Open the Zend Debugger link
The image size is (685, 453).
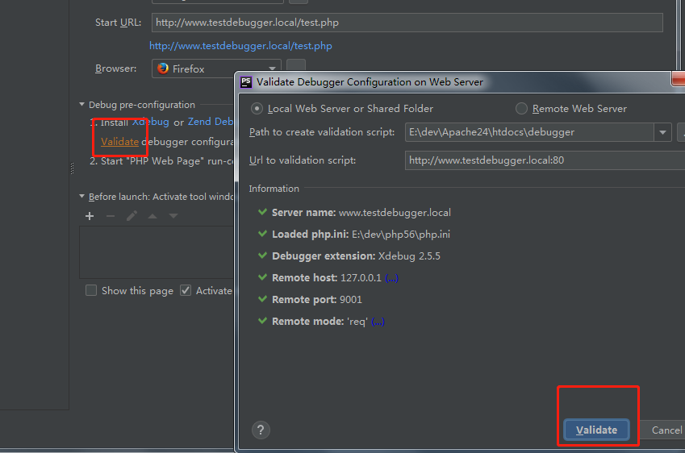[211, 122]
